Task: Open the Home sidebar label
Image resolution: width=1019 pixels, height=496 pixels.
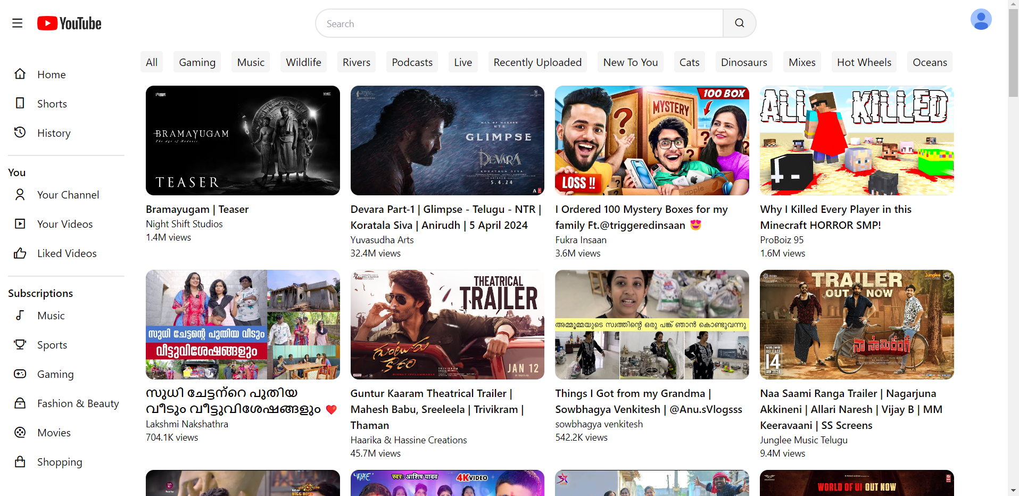Action: [x=52, y=75]
